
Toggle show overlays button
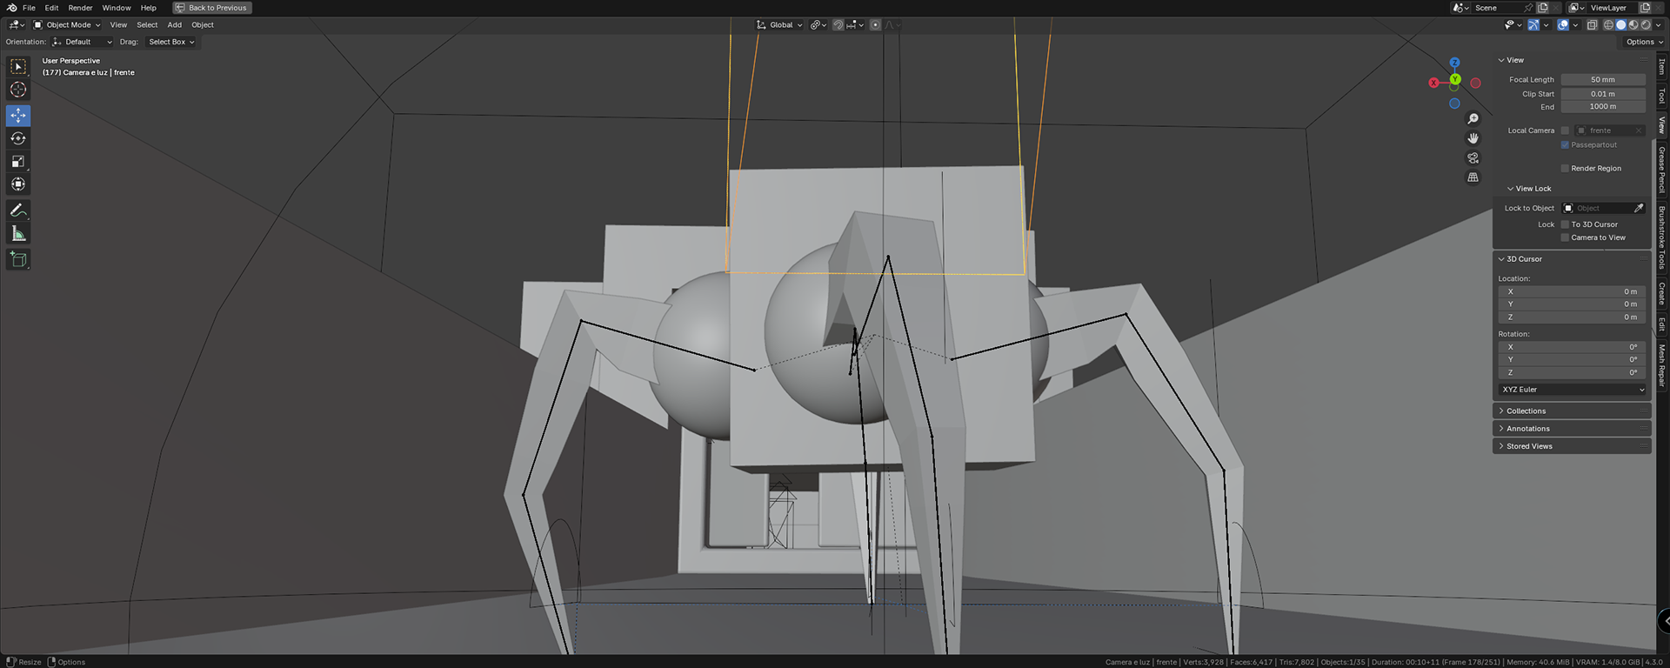tap(1563, 25)
